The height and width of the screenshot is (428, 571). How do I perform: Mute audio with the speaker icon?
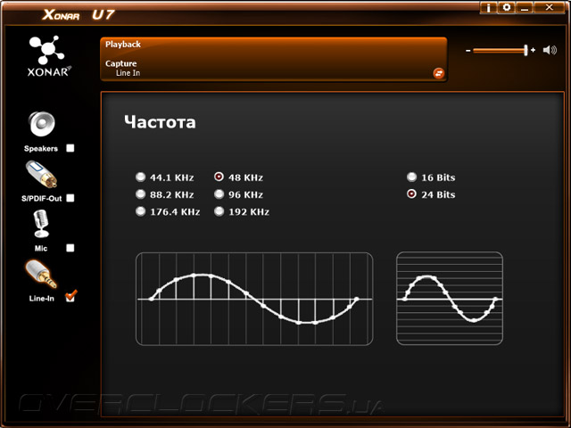(x=550, y=50)
